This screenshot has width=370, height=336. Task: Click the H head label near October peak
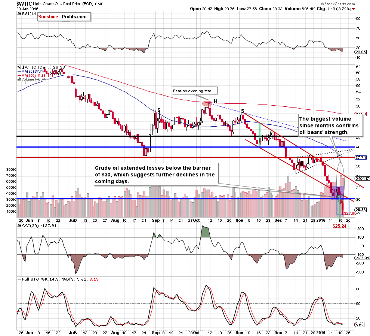point(215,102)
